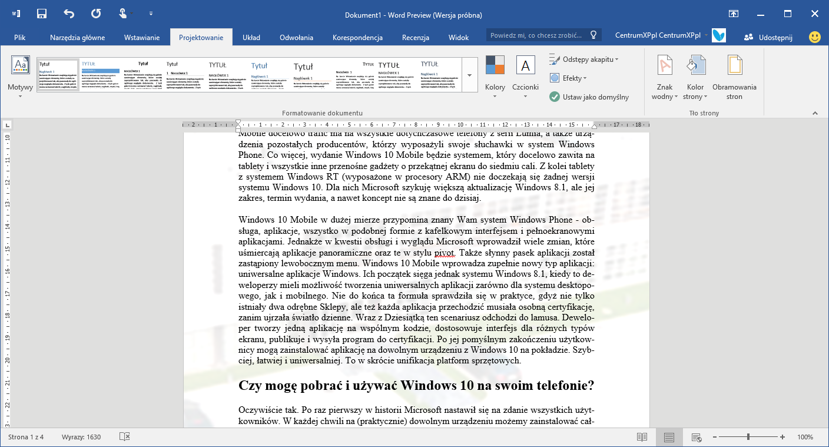Switch to Print Layout view
The height and width of the screenshot is (447, 829).
669,437
